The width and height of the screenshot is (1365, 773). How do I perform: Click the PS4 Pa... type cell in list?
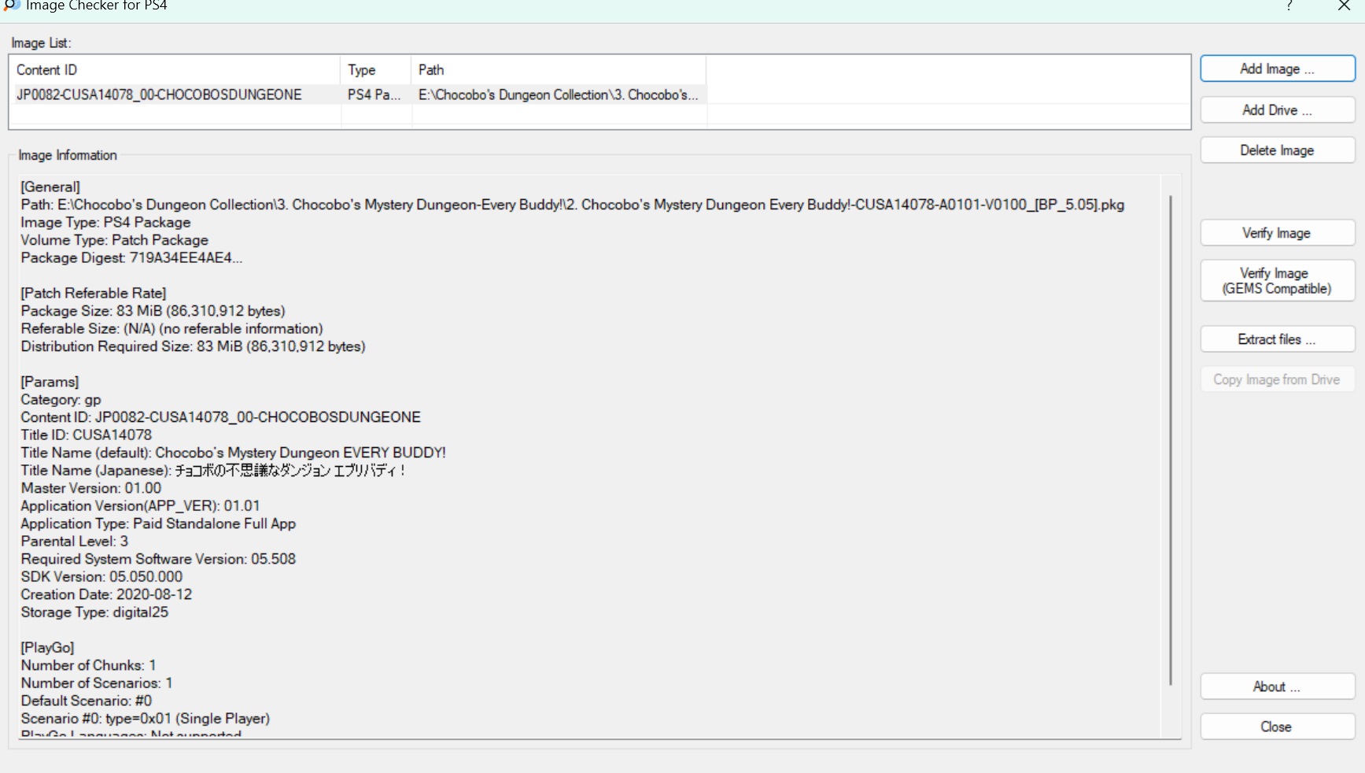pos(374,95)
